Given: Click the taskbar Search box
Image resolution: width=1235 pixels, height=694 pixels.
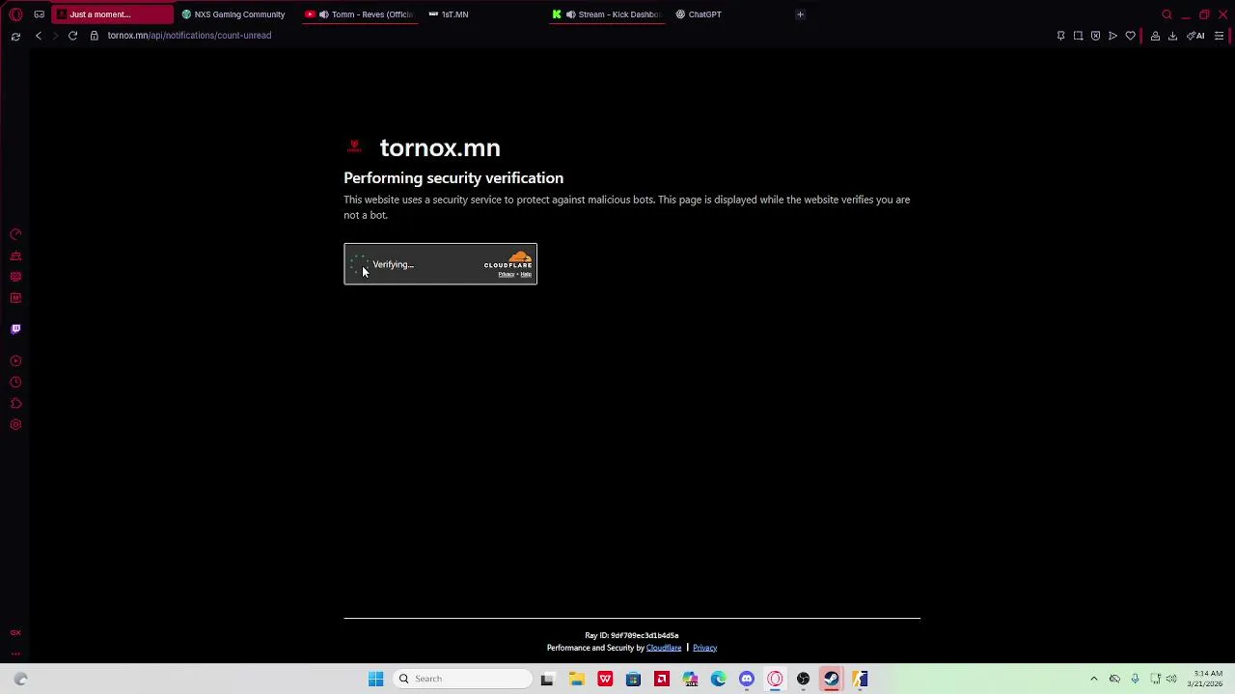Looking at the screenshot, I should [x=463, y=679].
